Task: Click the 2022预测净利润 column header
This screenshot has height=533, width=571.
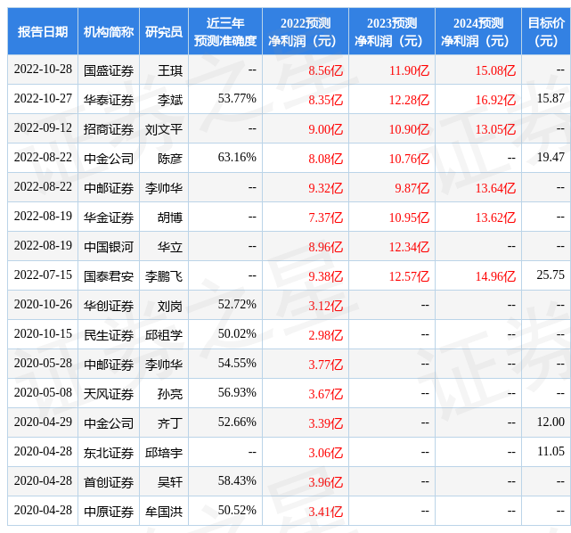Action: pyautogui.click(x=306, y=32)
